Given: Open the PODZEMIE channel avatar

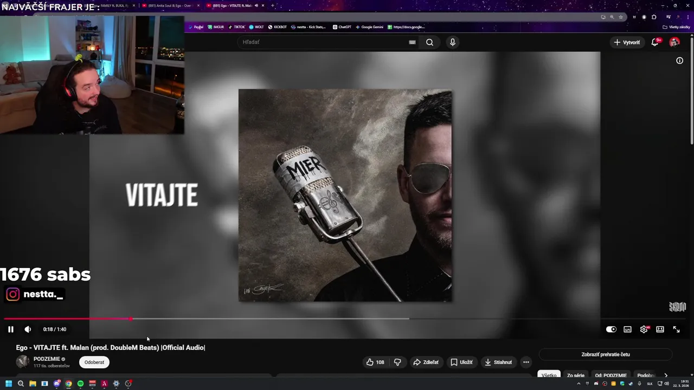Looking at the screenshot, I should point(23,362).
